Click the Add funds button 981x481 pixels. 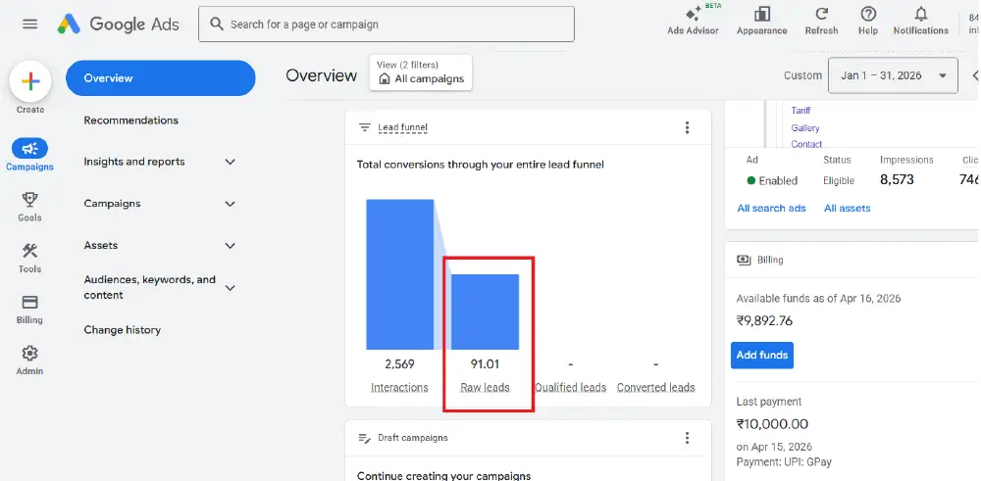click(x=761, y=355)
